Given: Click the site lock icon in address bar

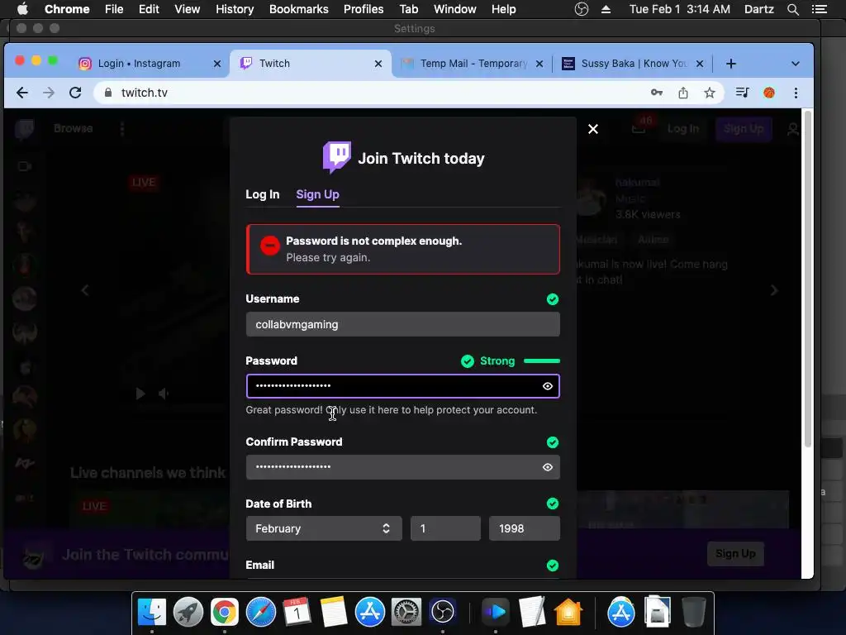Looking at the screenshot, I should click(x=108, y=93).
